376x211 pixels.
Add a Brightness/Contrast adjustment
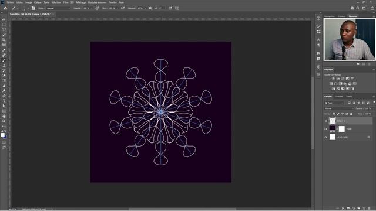[333, 78]
